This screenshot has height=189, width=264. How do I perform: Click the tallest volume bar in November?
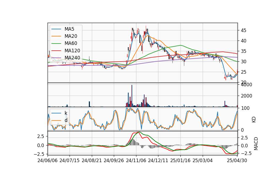coord(132,96)
